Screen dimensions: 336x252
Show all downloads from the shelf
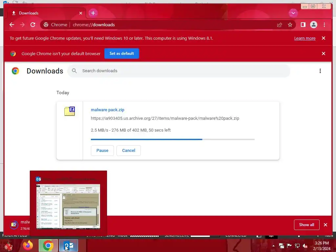[307, 225]
